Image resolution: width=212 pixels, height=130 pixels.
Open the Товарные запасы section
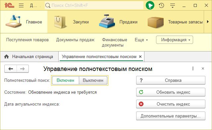click(175, 22)
